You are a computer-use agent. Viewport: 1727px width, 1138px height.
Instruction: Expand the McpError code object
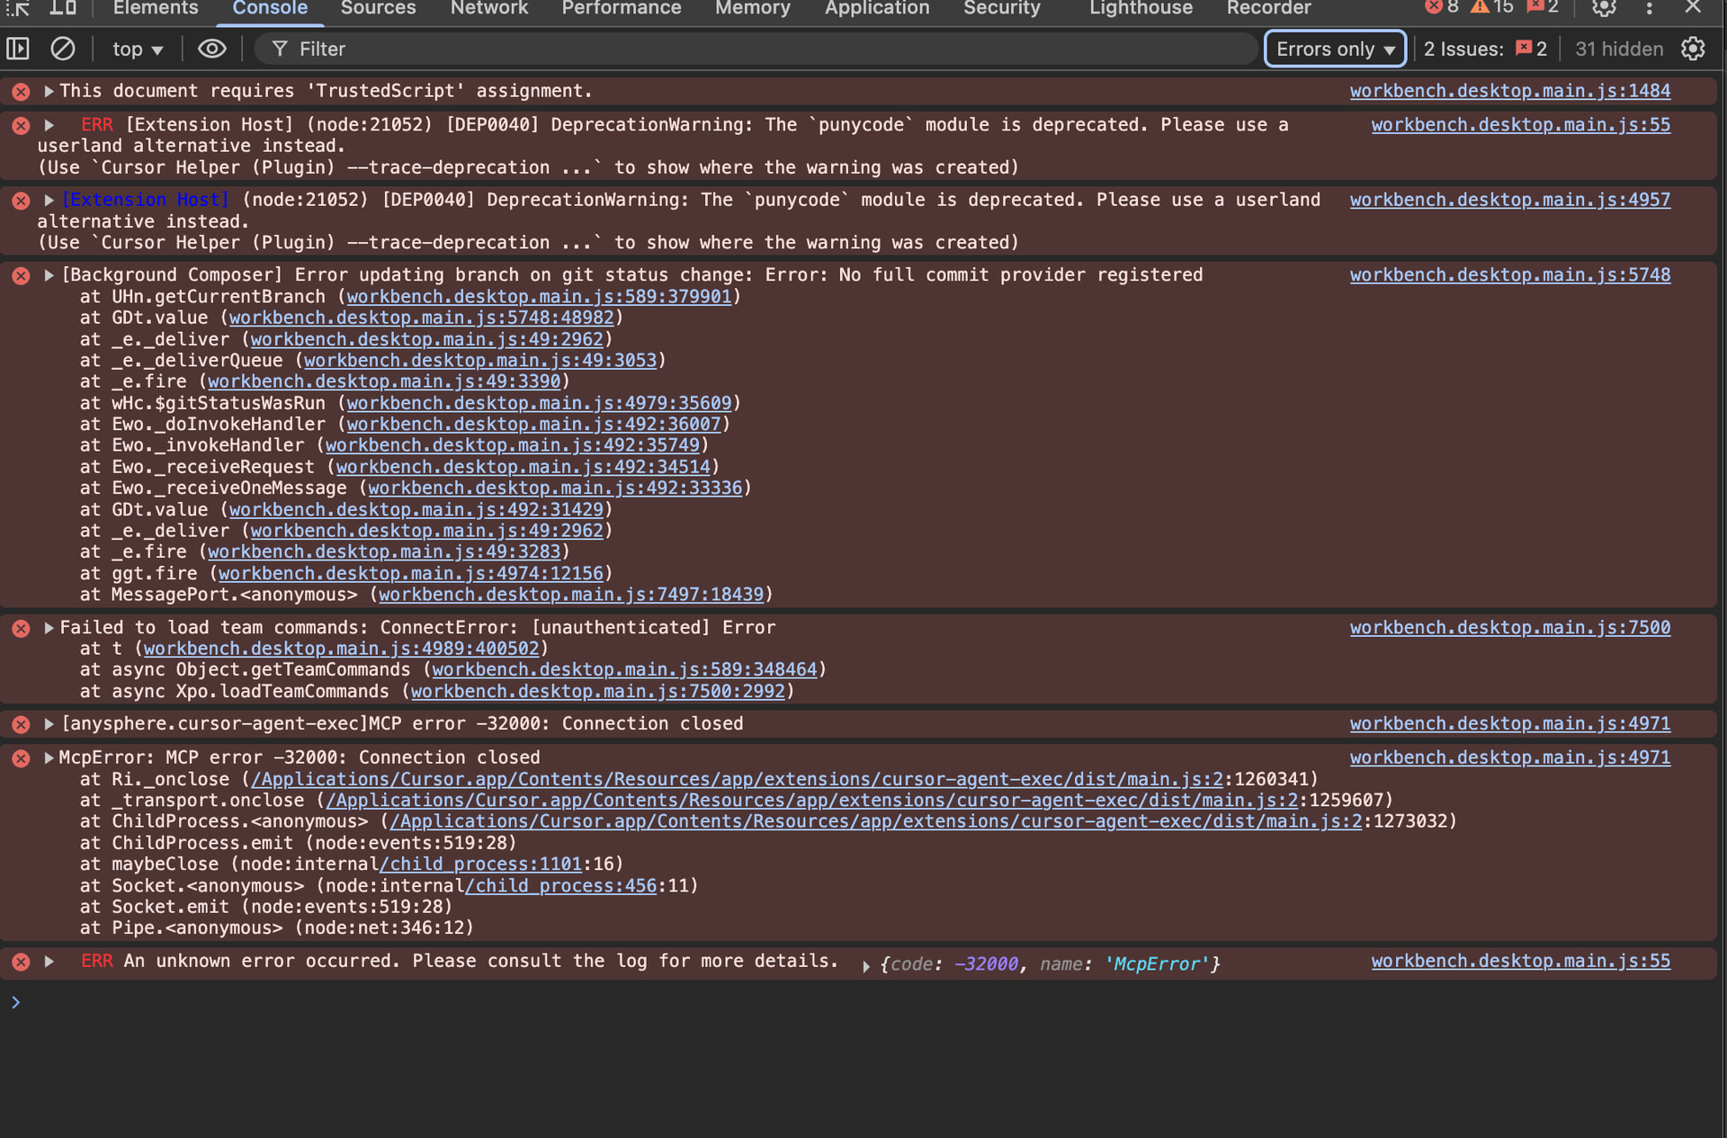pos(866,966)
